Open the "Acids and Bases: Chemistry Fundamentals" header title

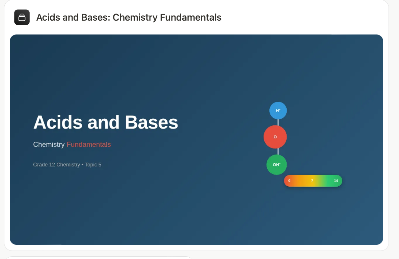click(x=129, y=17)
